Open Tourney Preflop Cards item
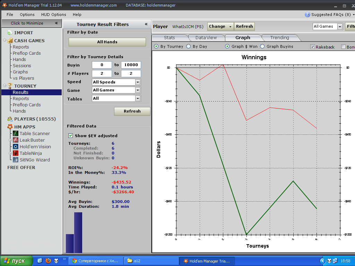 [x=27, y=105]
